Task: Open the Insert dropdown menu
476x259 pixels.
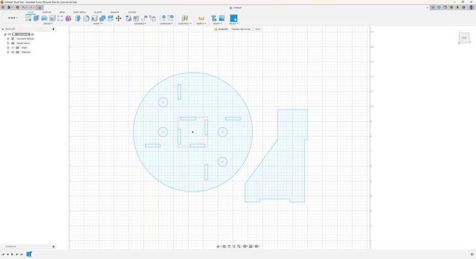Action: (x=217, y=24)
